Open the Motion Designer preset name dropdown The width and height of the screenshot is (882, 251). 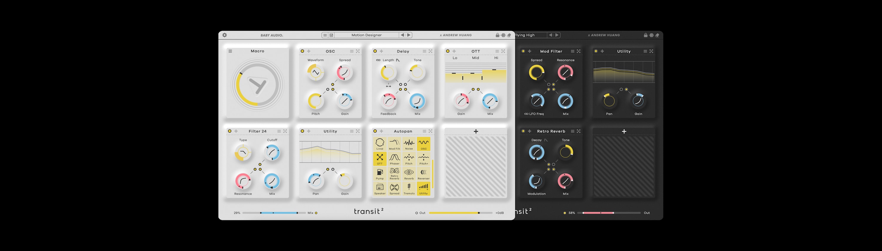[x=366, y=35]
